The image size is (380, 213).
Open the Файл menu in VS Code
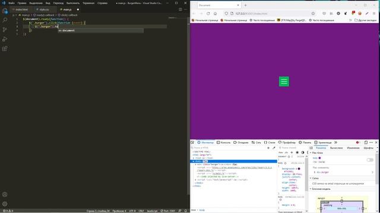point(11,3)
